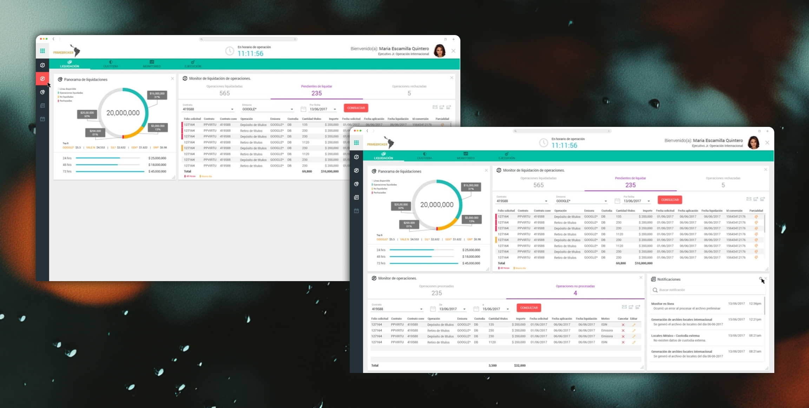Image resolution: width=809 pixels, height=408 pixels.
Task: Edit the second unprocessed operation using pencil icon
Action: click(x=634, y=331)
